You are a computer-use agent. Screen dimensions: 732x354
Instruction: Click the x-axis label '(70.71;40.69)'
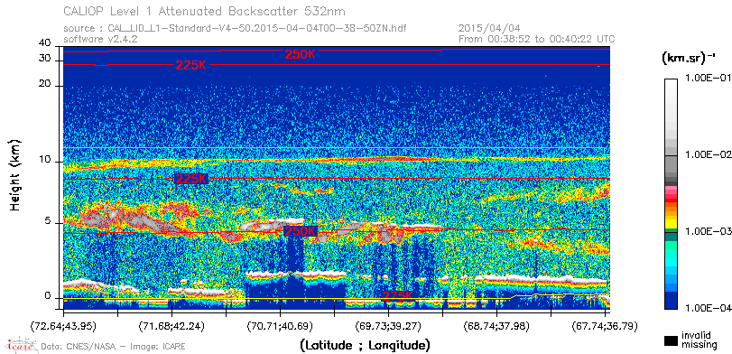(x=280, y=326)
